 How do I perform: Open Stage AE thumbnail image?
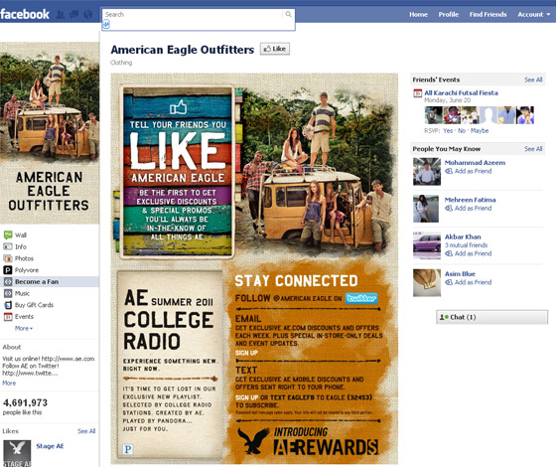[x=18, y=453]
